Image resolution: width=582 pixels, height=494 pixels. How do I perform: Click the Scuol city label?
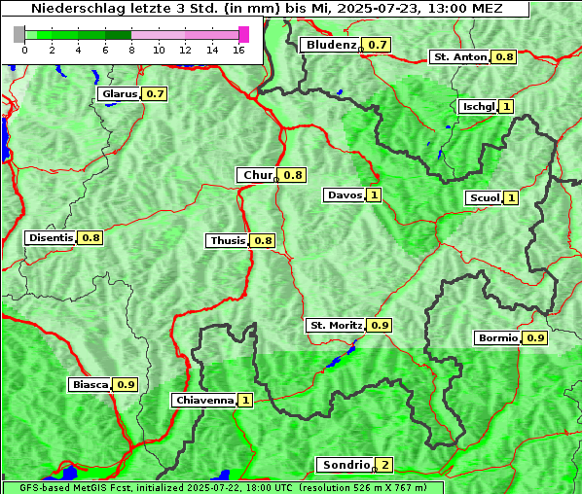484,198
